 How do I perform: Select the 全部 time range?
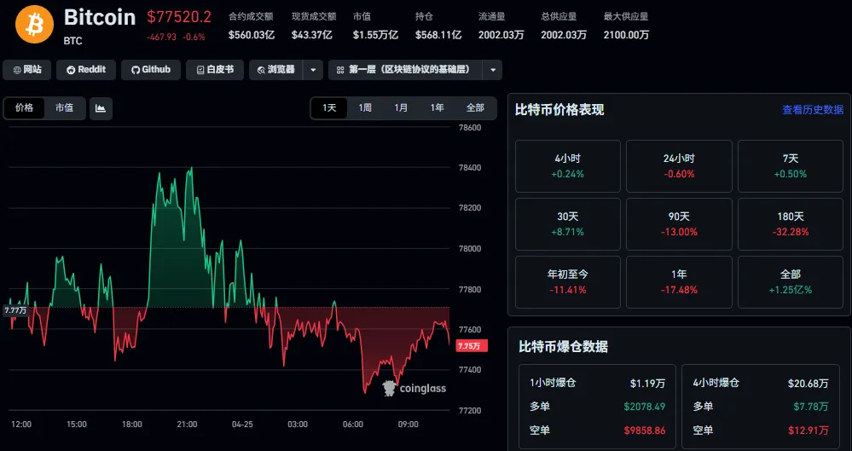[x=475, y=108]
